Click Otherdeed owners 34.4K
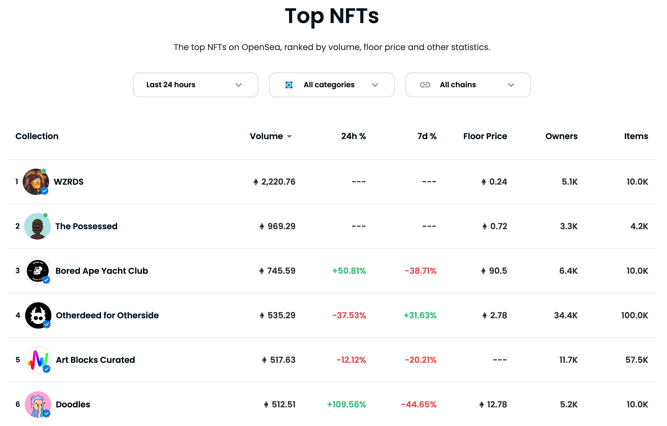The width and height of the screenshot is (667, 426). click(x=566, y=315)
